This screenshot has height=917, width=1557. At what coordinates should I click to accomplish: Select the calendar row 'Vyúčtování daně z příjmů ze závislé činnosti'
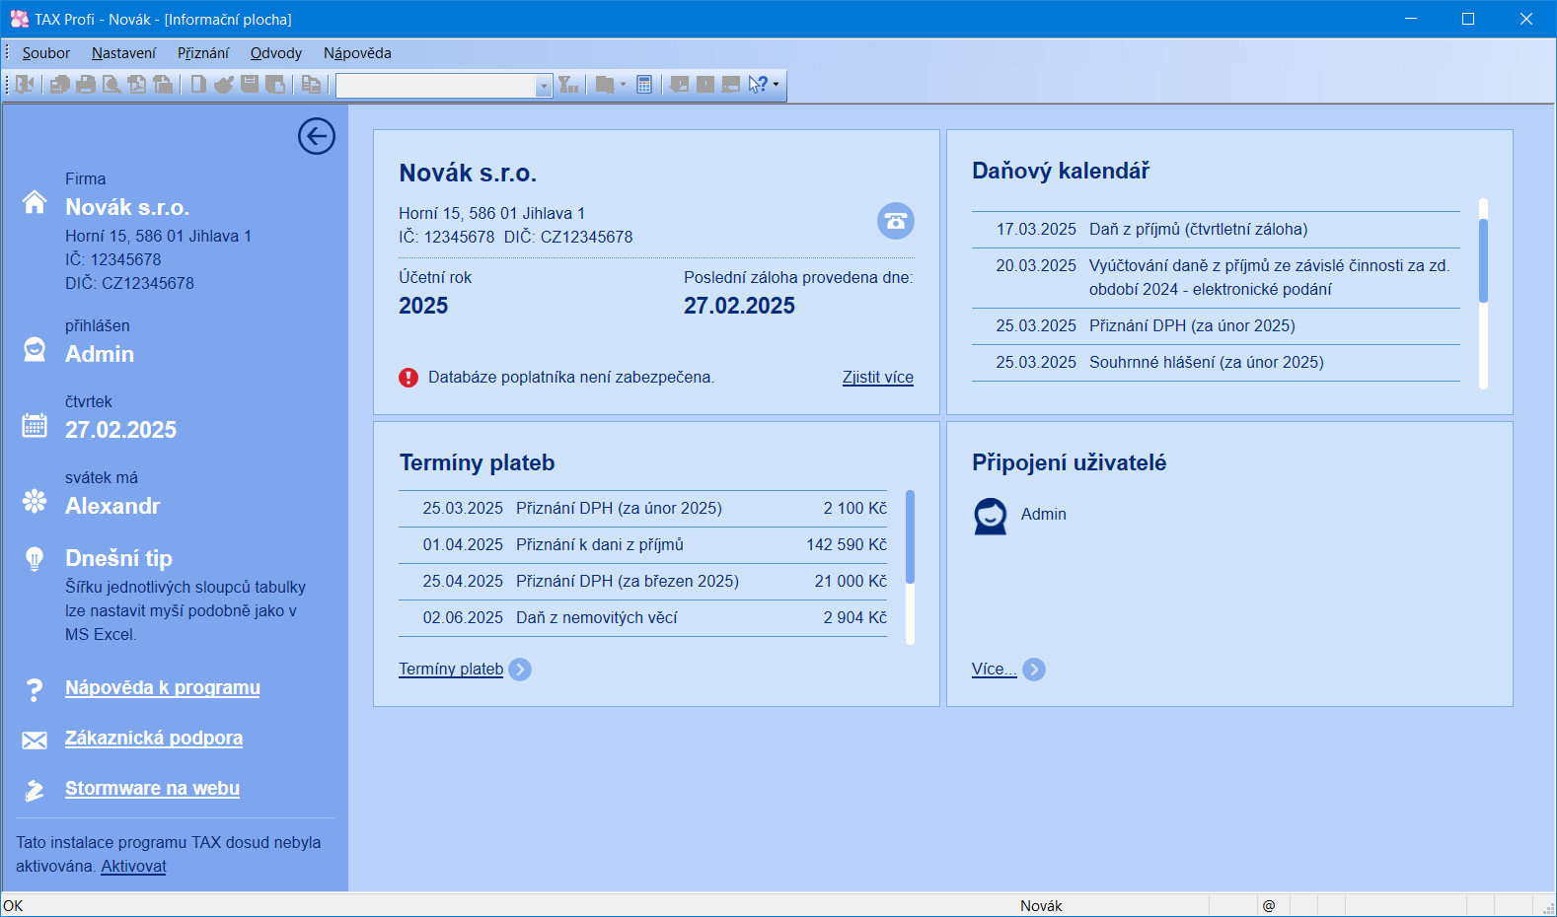click(1216, 278)
